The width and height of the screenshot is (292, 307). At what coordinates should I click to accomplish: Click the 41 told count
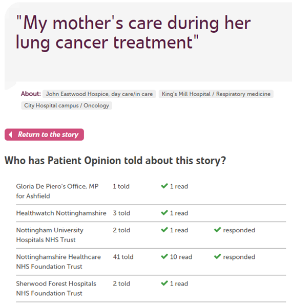(123, 257)
